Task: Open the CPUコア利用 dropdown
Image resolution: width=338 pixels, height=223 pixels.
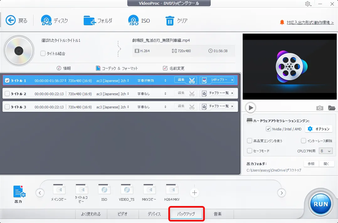Action: pos(325,151)
